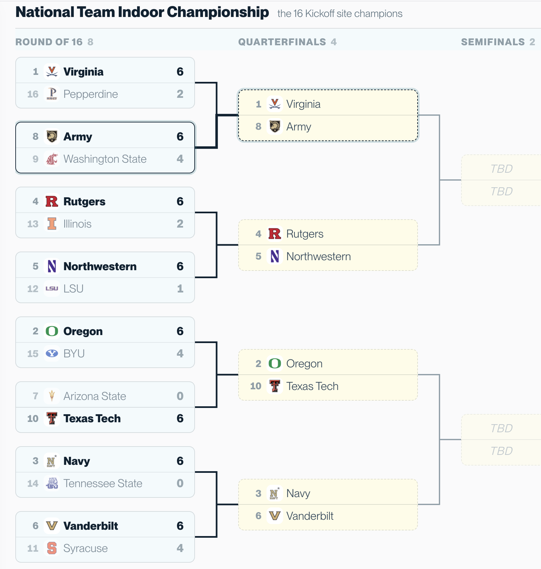Click the LSU logo in Round of 16
The height and width of the screenshot is (569, 541).
52,288
